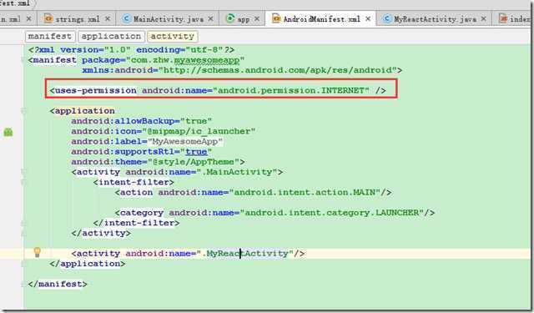Viewport: 534px width, 313px height.
Task: Select the AndroidManifest.xml tab
Action: [x=321, y=18]
